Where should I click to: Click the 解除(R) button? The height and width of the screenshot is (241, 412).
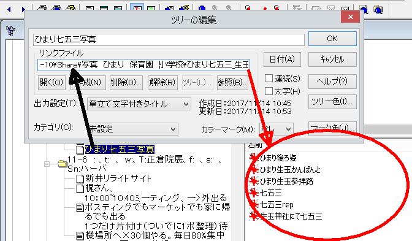(162, 83)
